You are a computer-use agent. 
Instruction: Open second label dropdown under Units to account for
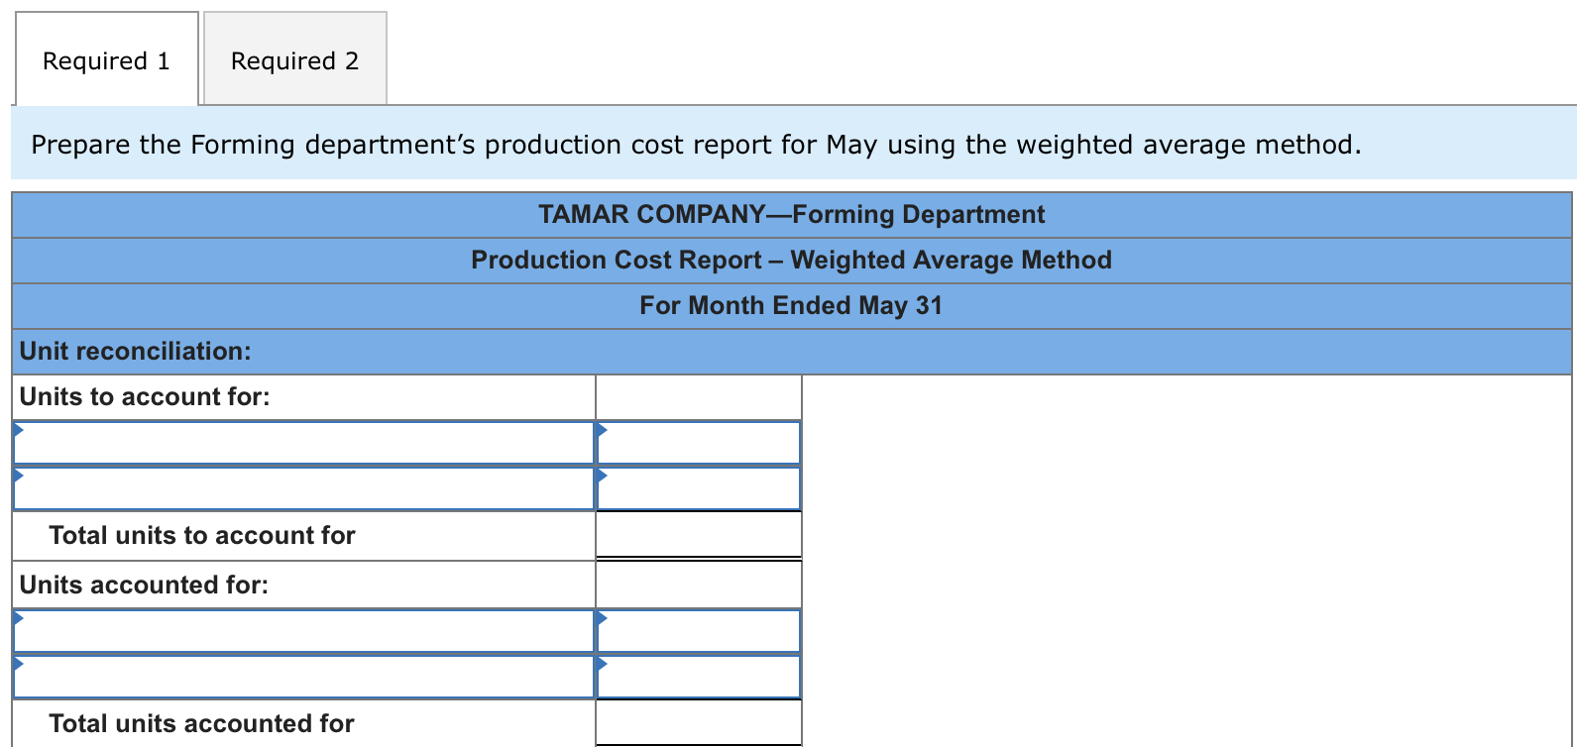[x=303, y=488]
